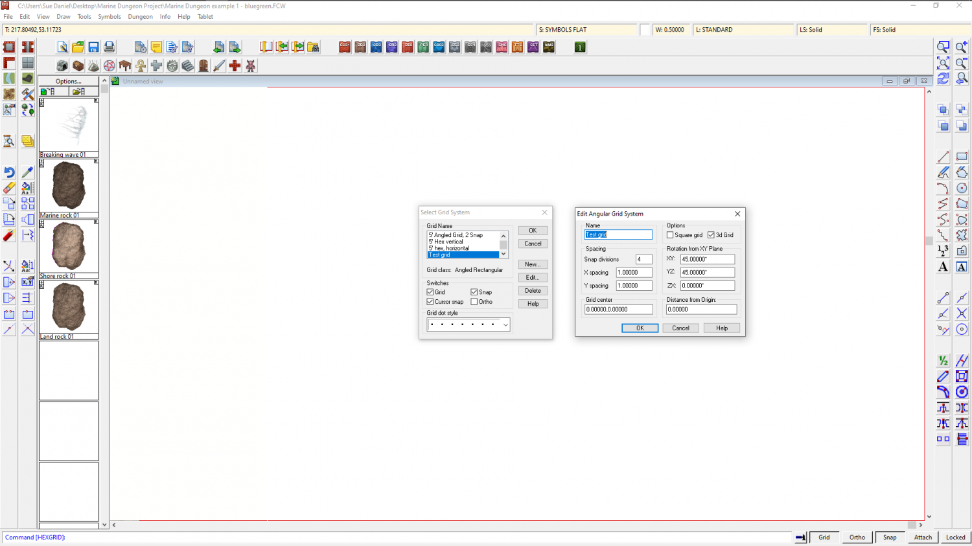
Task: Select the Text 'A' tool
Action: click(x=943, y=266)
